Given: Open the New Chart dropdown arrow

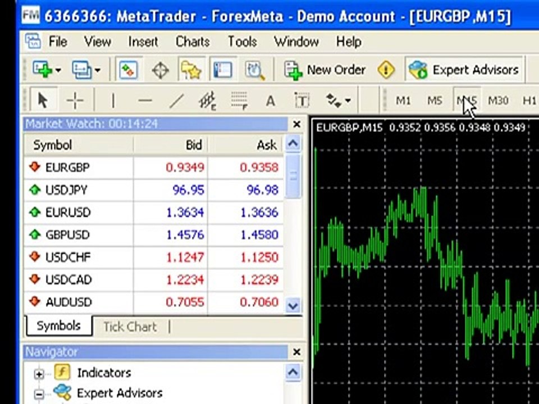Looking at the screenshot, I should pos(58,70).
